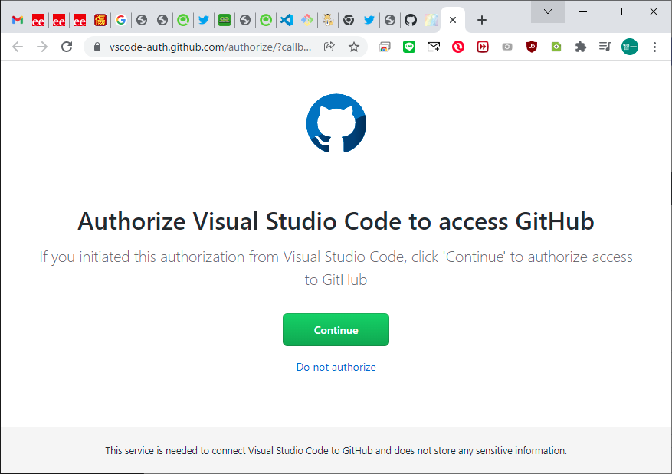Expand the tab search chevron
This screenshot has width=672, height=474.
(548, 11)
